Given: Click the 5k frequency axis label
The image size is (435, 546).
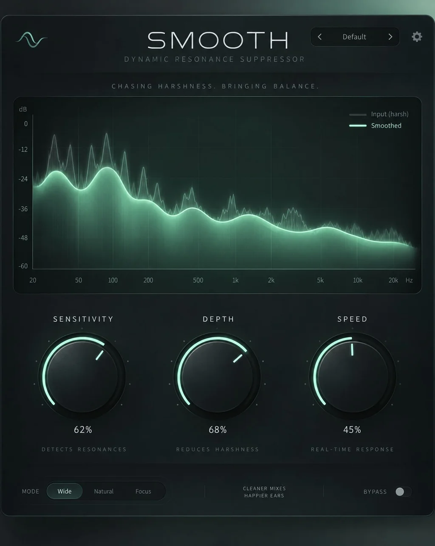Looking at the screenshot, I should pyautogui.click(x=320, y=280).
